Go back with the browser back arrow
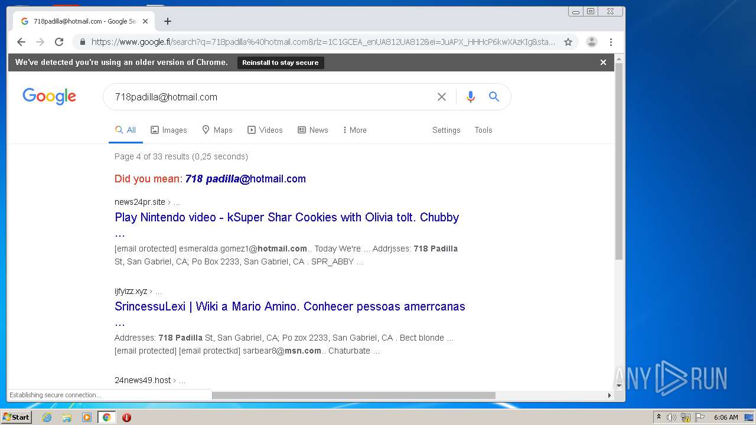 click(21, 42)
